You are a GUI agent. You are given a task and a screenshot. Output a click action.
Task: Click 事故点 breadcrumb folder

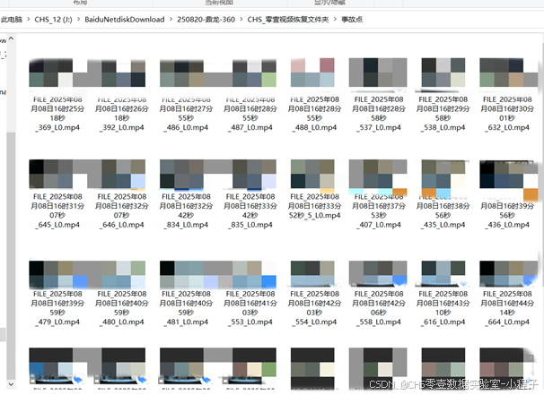352,20
